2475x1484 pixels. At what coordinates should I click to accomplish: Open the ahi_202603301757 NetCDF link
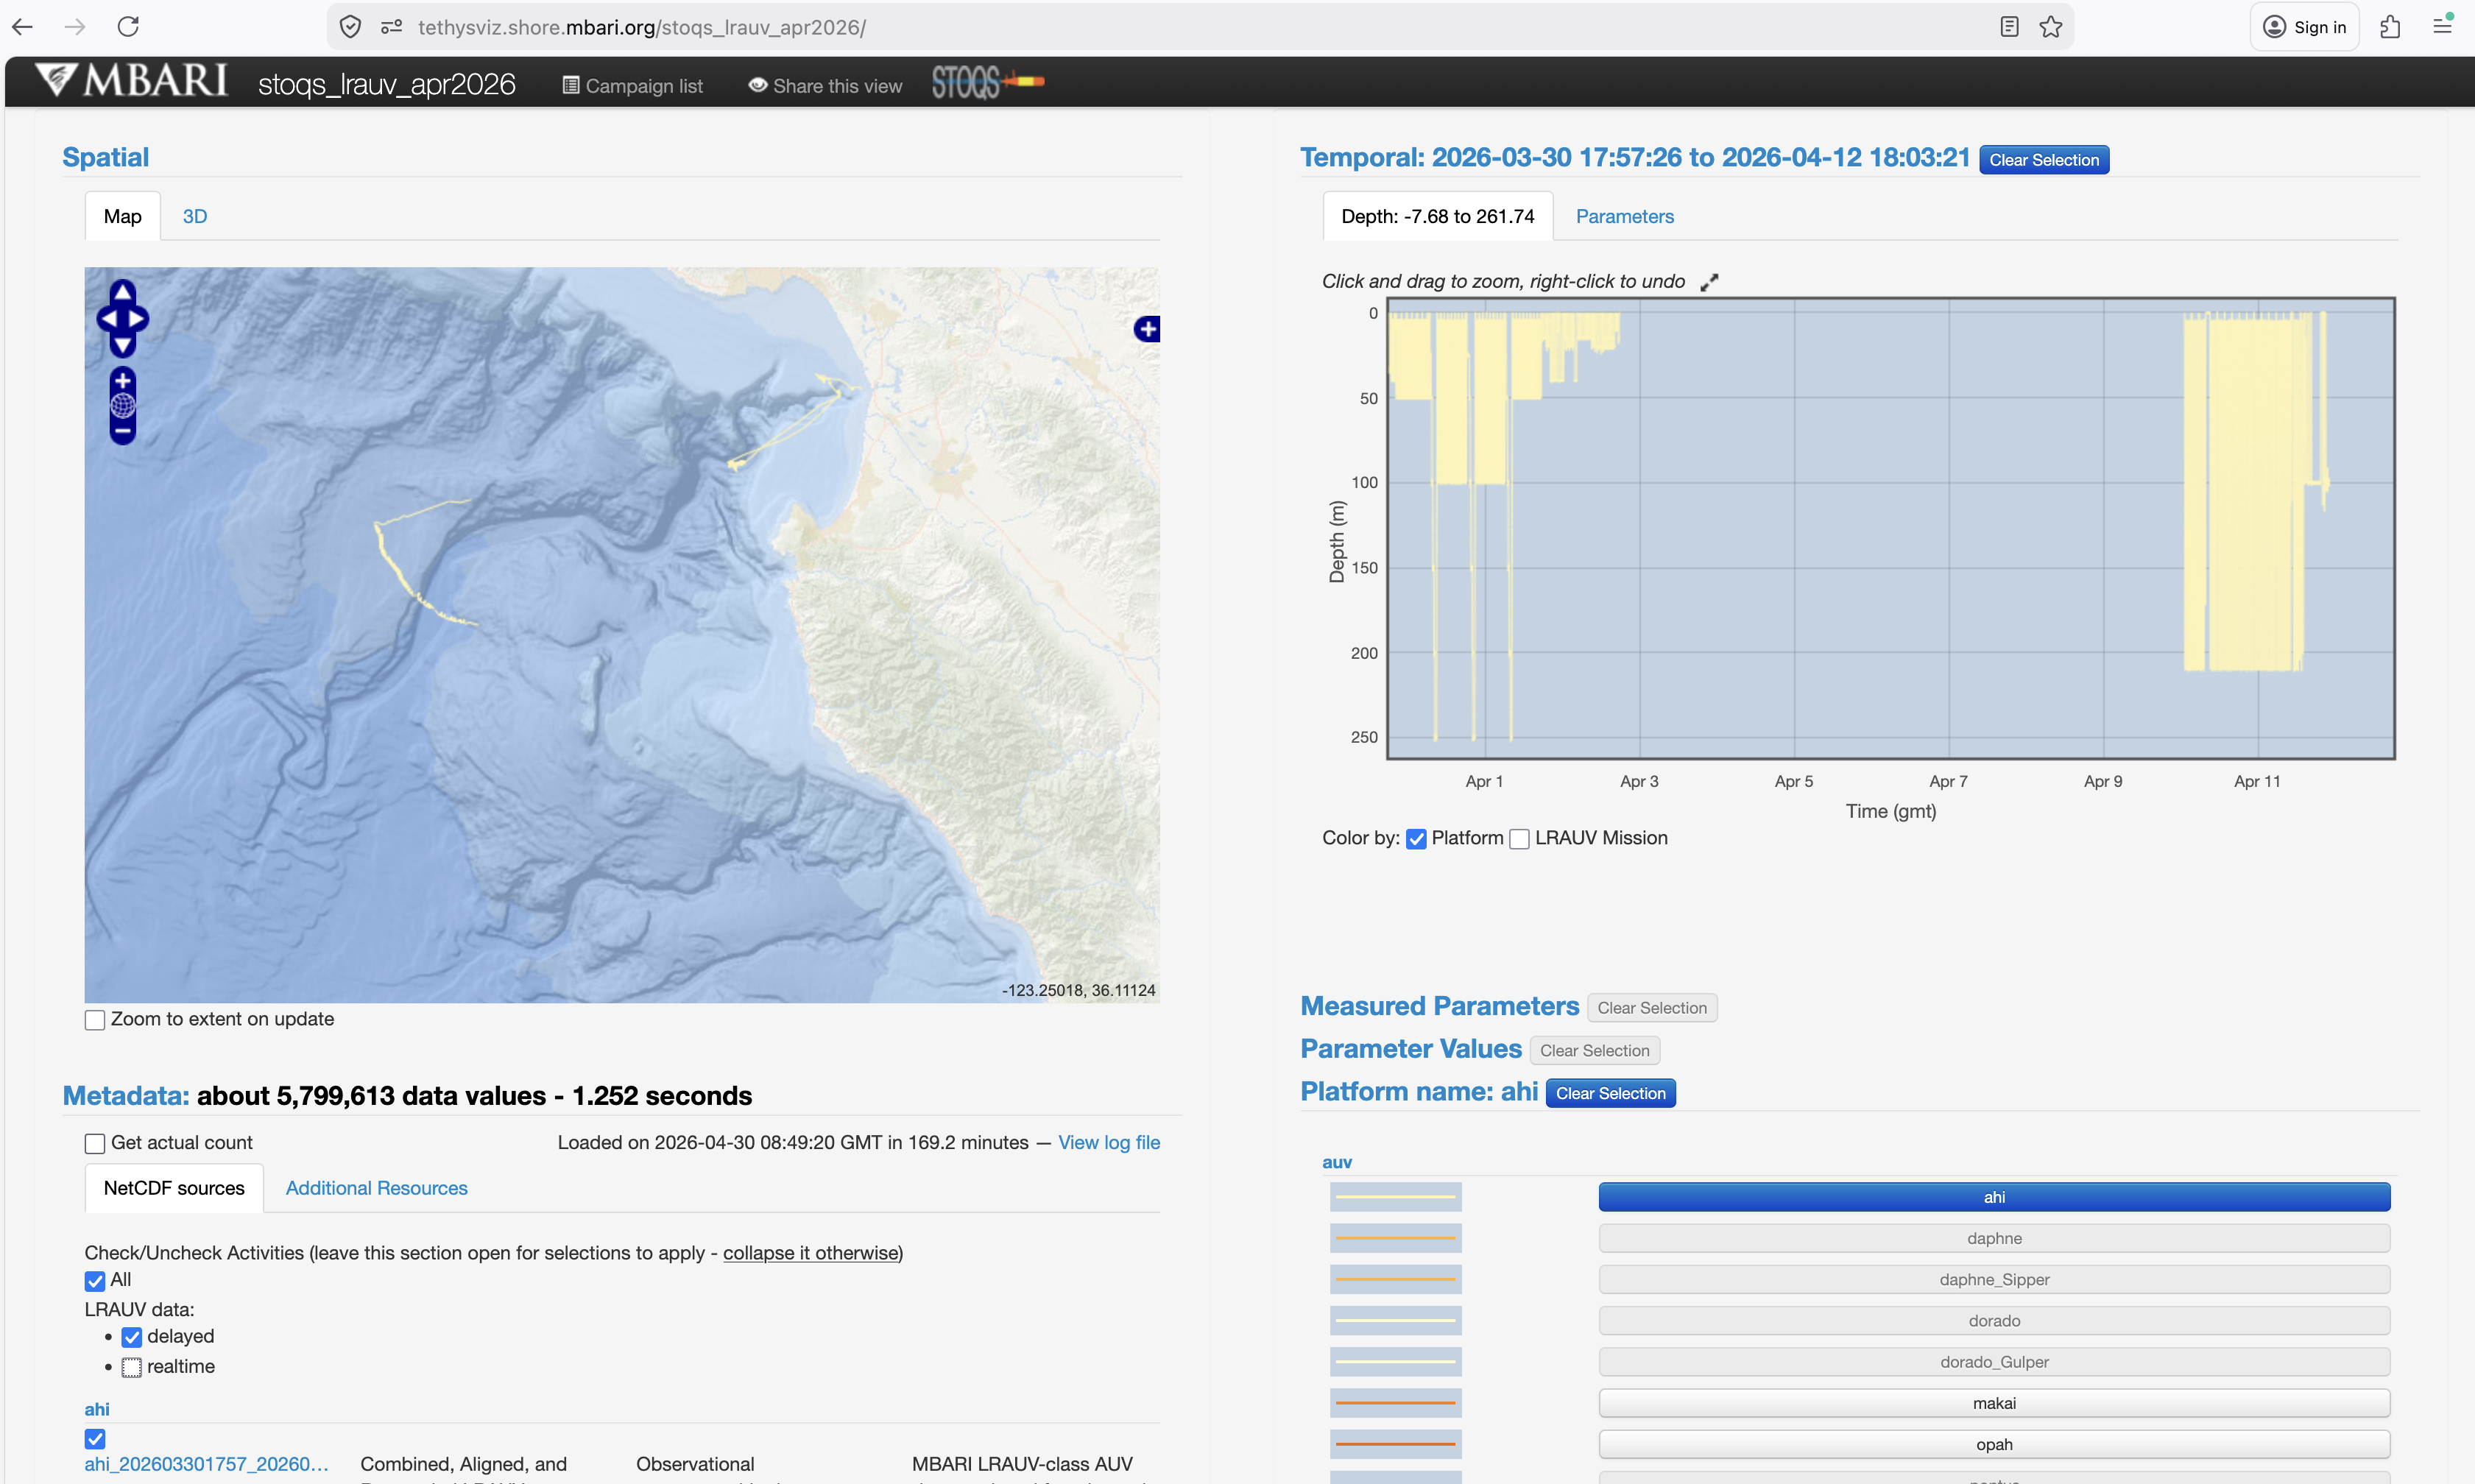coord(206,1464)
